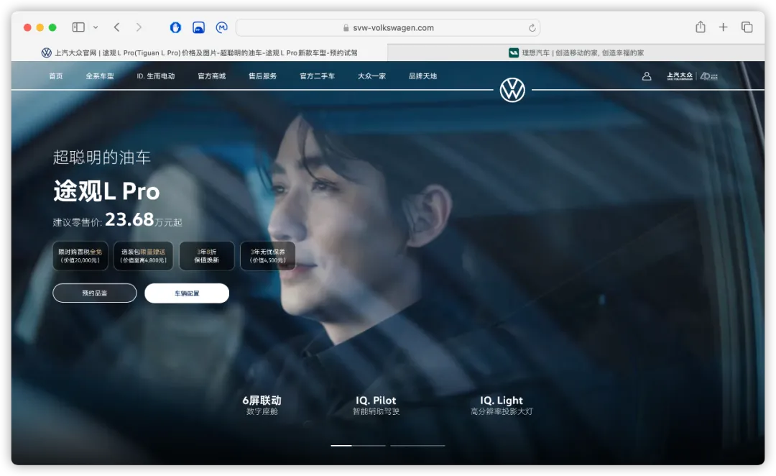
Task: Click the 3年无忧保养 offer badge
Action: pos(268,256)
